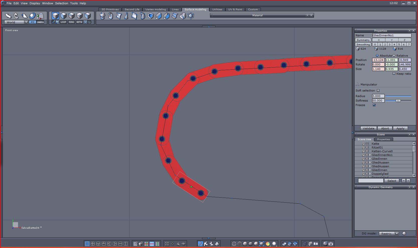Adjust the Softness slider handle

pos(398,101)
